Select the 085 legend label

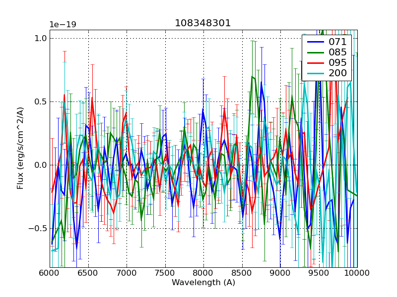pyautogui.click(x=338, y=52)
